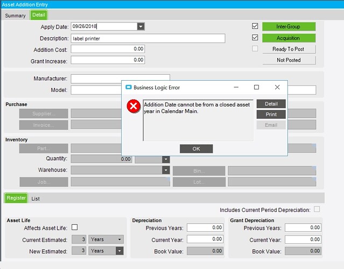Screen dimensions: 344x269
Task: Switch to the Summary tab
Action: tap(15, 16)
